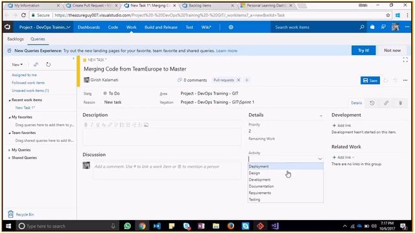This screenshot has width=415, height=233.
Task: Open the discussion comments icon
Action: pyautogui.click(x=180, y=80)
